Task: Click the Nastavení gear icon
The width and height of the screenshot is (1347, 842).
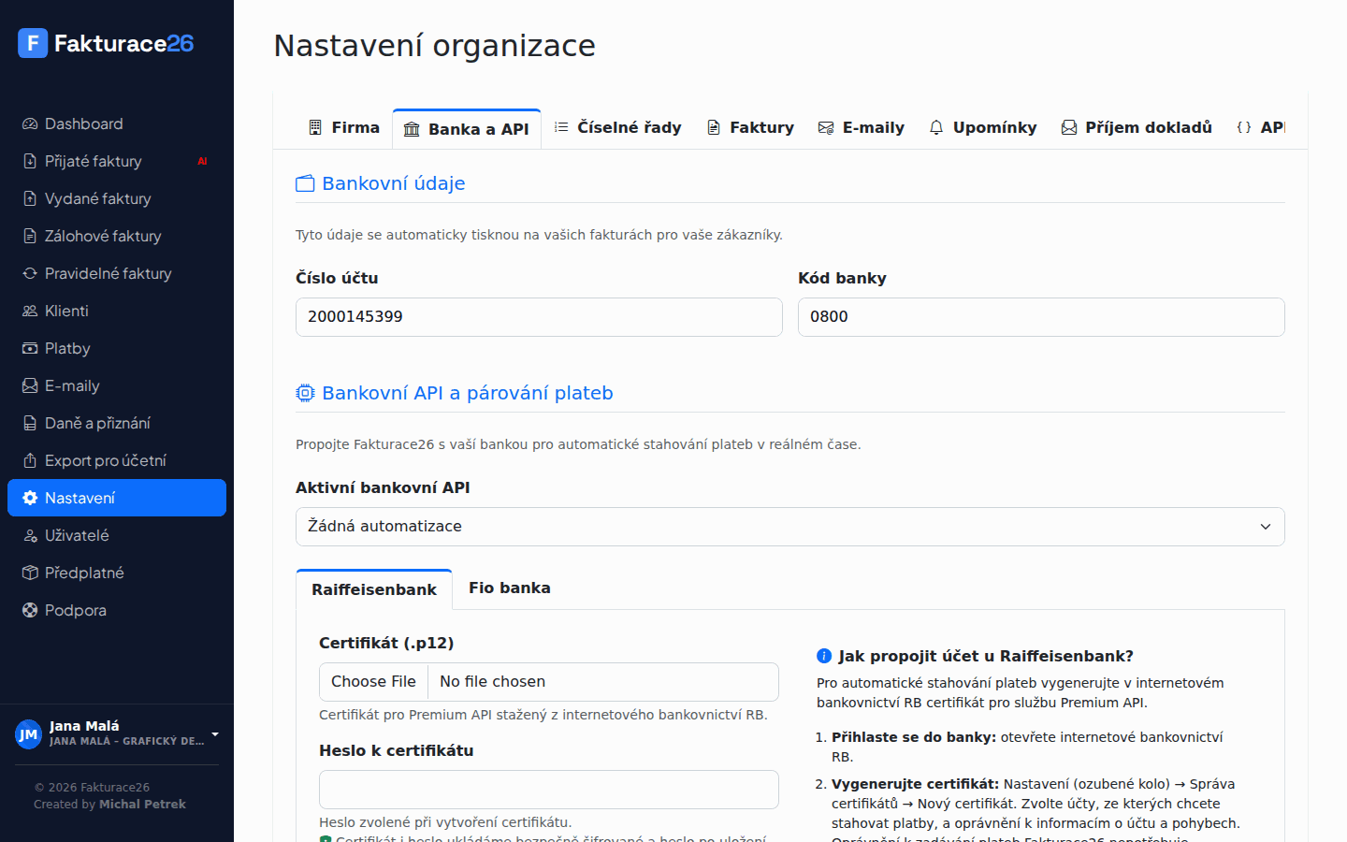Action: tap(30, 498)
